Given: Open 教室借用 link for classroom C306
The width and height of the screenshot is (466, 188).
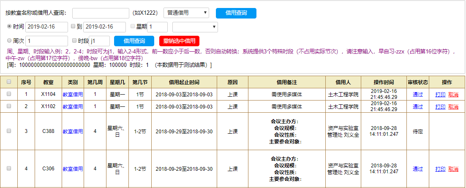Looking at the screenshot, I should [x=73, y=169].
